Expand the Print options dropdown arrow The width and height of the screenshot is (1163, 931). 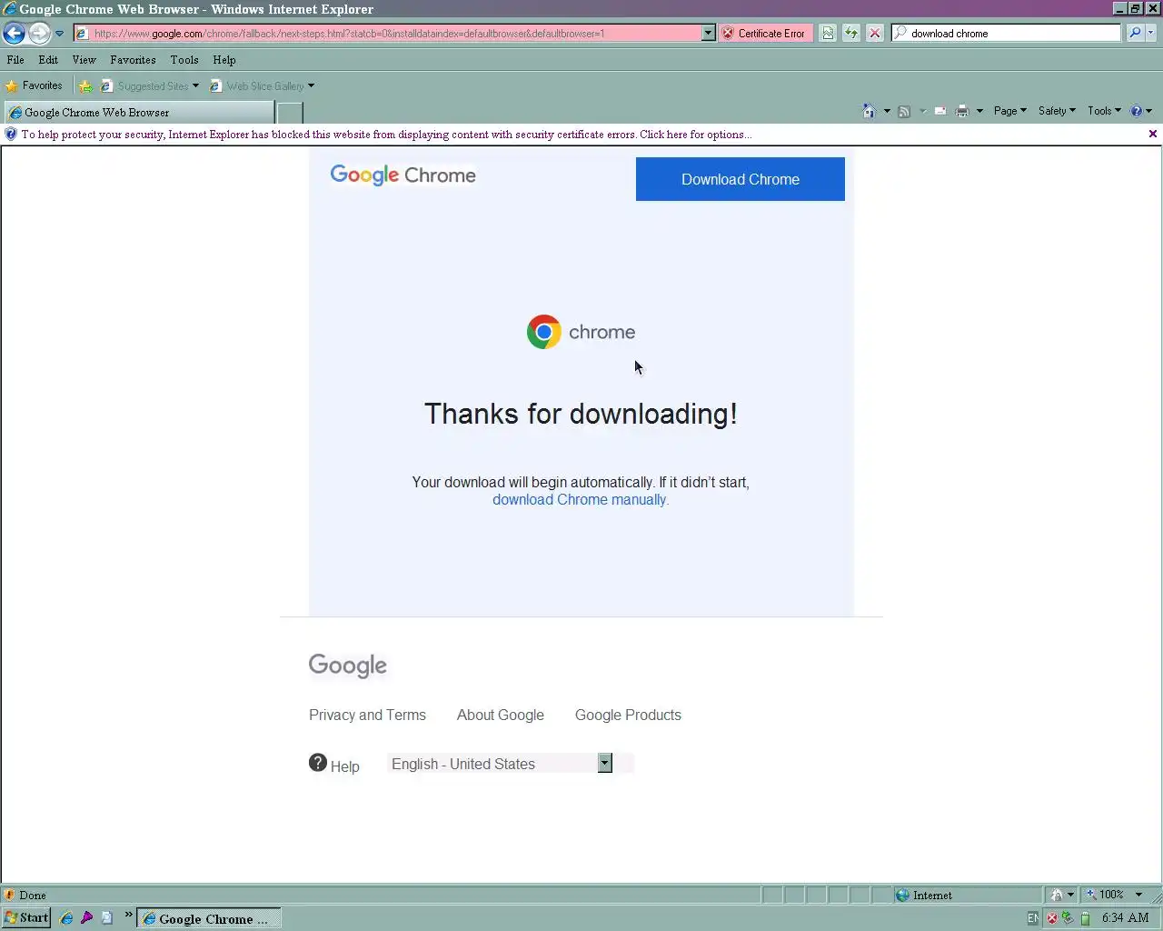[979, 111]
